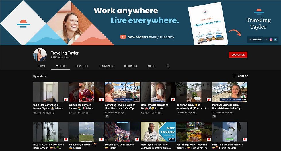Open the channel search magnifier icon
281x151 pixels.
(x=168, y=66)
